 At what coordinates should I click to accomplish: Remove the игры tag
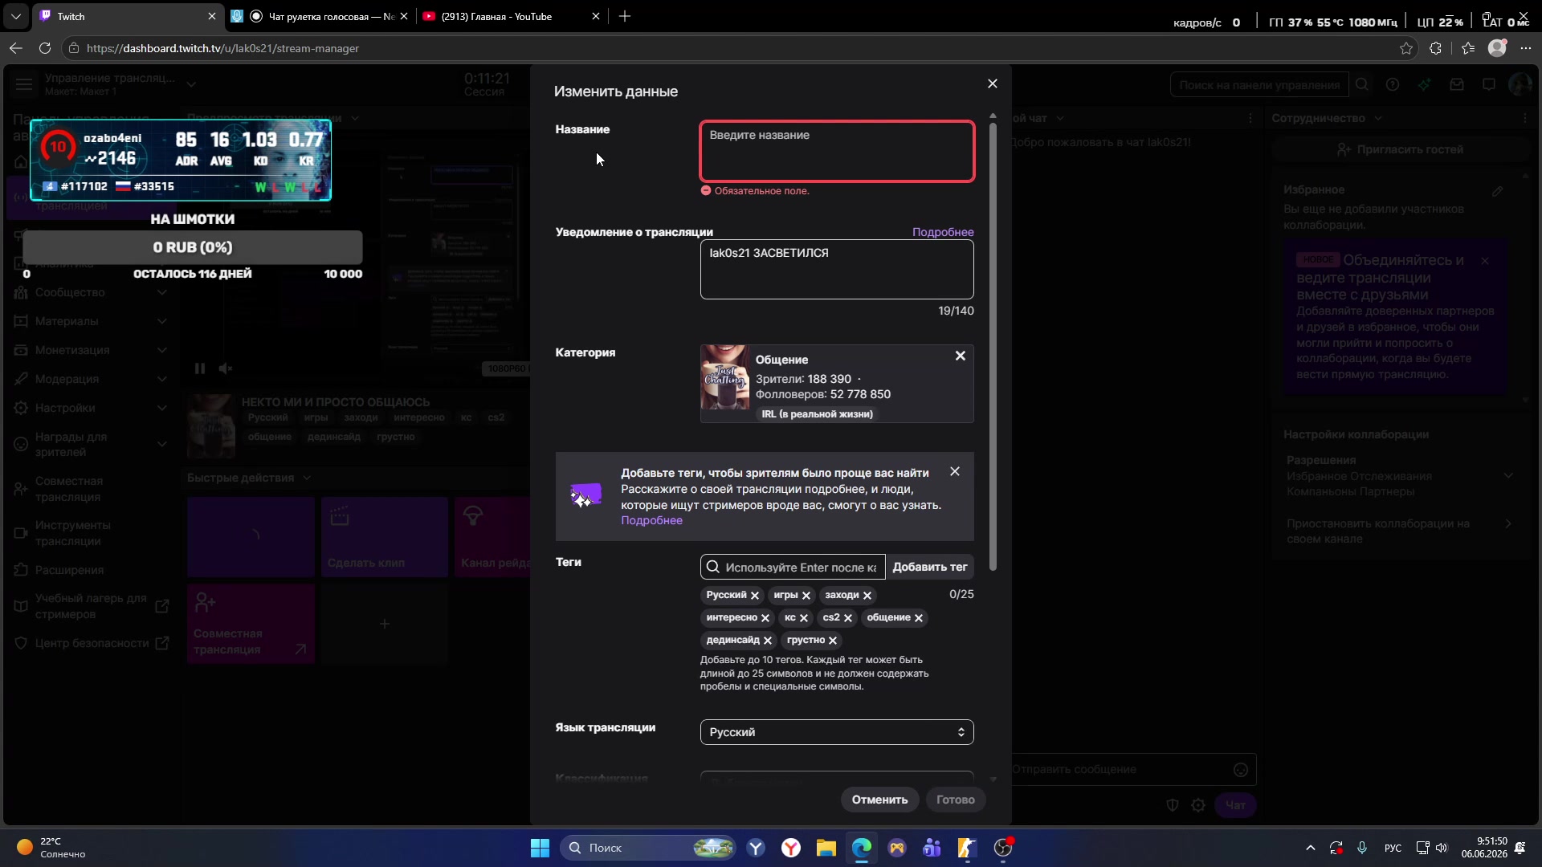[806, 595]
